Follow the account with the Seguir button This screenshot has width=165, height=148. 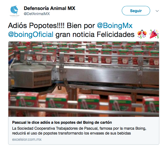(x=136, y=11)
